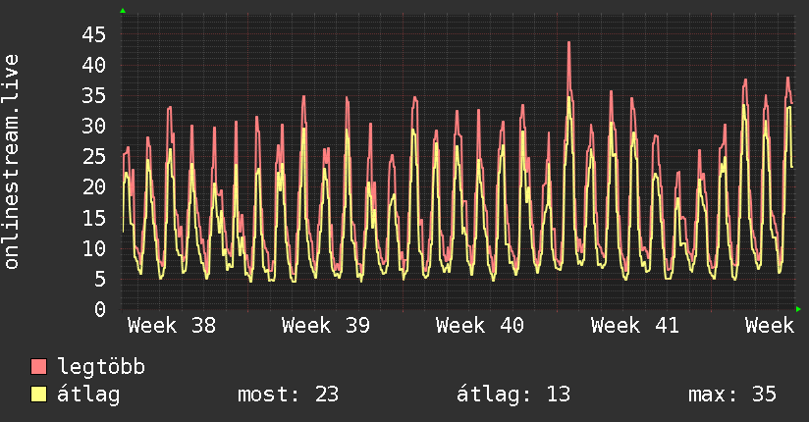This screenshot has height=422, width=809.
Task: Click the Week 41 axis label
Action: point(635,326)
